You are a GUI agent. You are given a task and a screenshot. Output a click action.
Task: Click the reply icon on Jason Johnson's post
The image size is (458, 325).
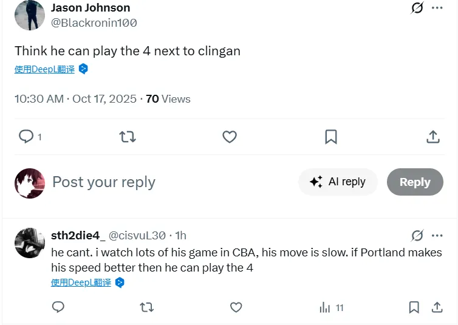click(x=26, y=137)
